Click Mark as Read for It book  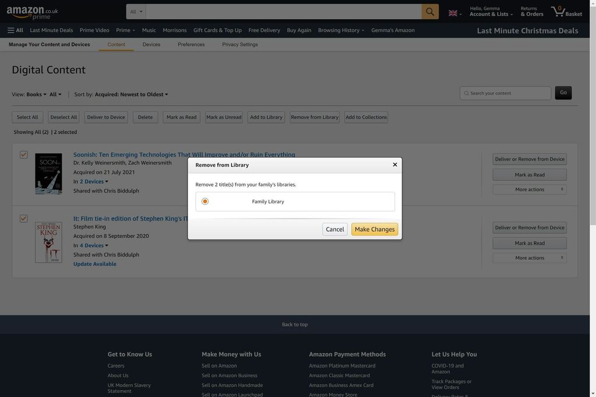point(530,244)
